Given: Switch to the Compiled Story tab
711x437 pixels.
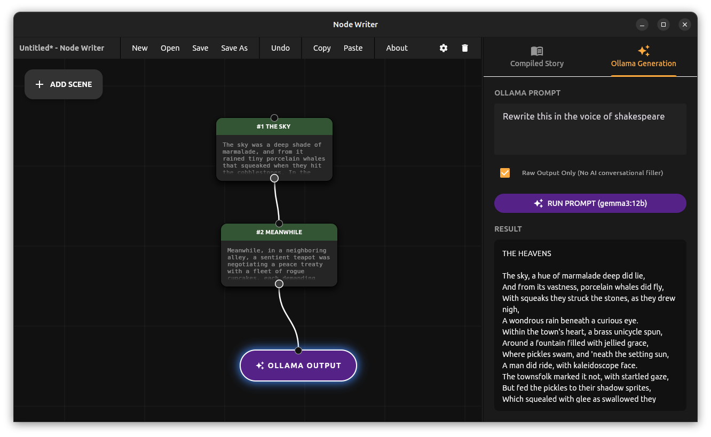Looking at the screenshot, I should coord(536,57).
